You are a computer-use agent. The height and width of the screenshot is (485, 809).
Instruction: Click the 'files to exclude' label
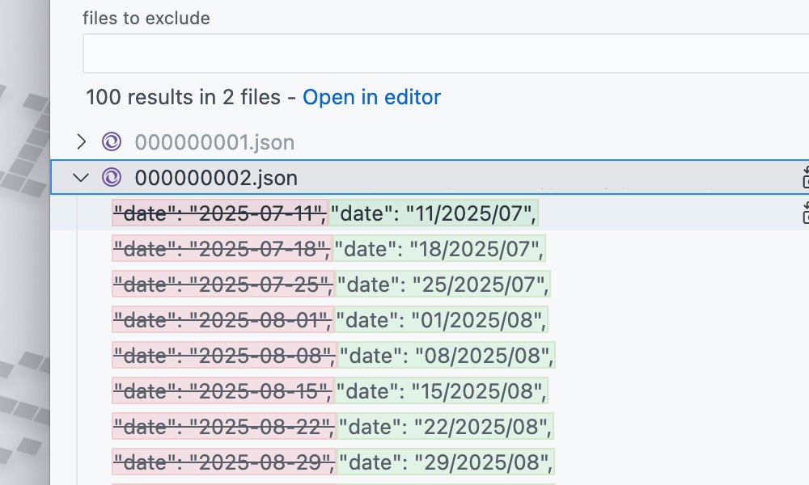coord(146,18)
